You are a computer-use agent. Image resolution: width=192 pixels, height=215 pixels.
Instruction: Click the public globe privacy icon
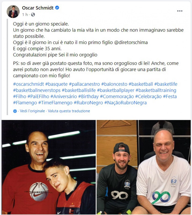coord(33,15)
